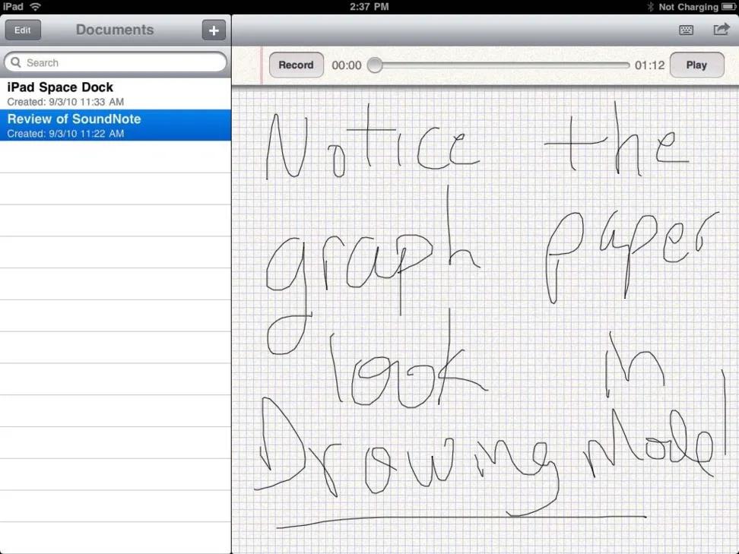Tap the keyboard icon in the toolbar
This screenshot has height=554, width=739.
coord(687,30)
